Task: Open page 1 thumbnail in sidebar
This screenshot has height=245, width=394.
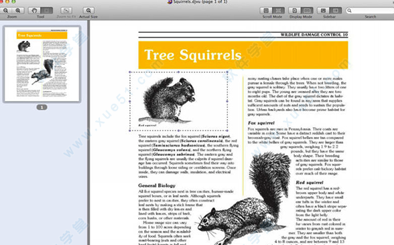Action: click(42, 64)
